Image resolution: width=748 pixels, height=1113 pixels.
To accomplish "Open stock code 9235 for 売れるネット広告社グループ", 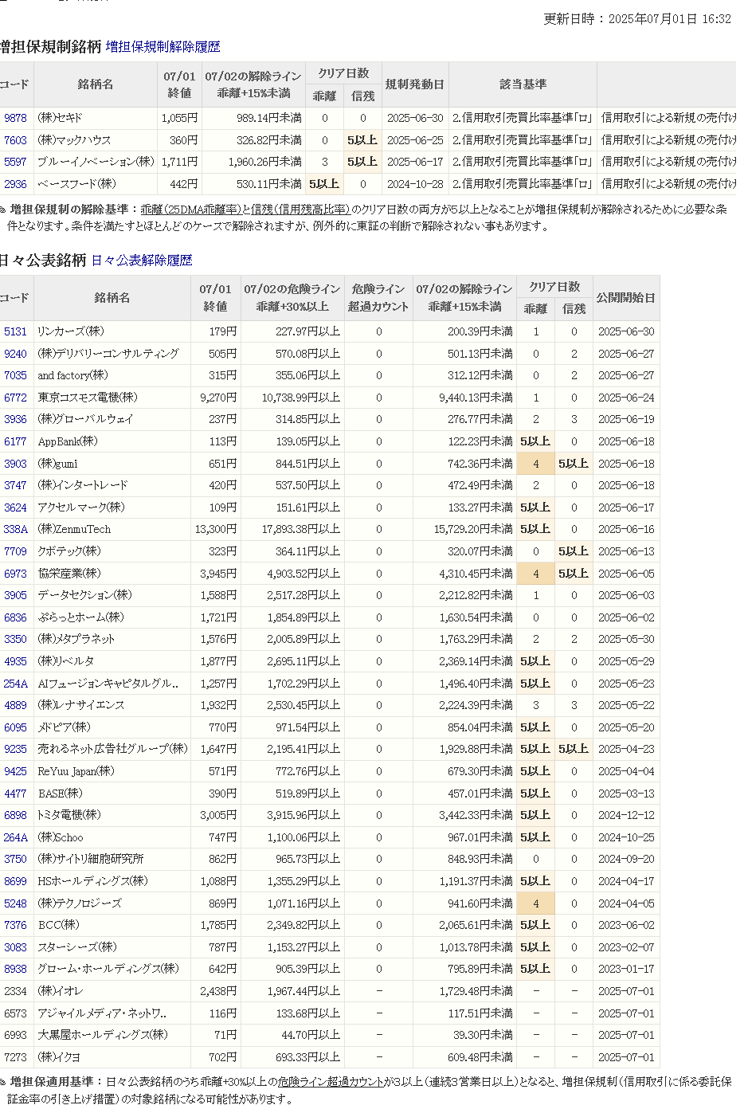I will tap(15, 749).
